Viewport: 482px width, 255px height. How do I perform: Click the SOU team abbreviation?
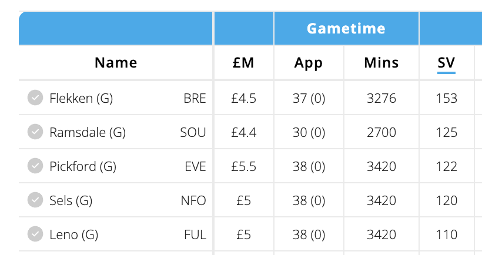tap(193, 132)
